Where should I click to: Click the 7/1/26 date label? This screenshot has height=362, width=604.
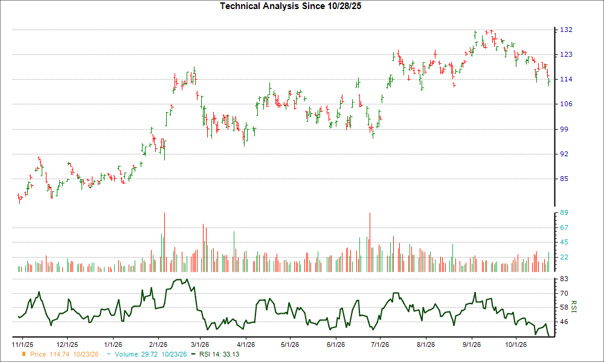[x=380, y=345]
